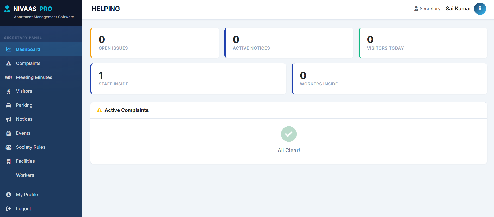Image resolution: width=494 pixels, height=217 pixels.
Task: Click the HELPING page title
Action: pyautogui.click(x=106, y=9)
